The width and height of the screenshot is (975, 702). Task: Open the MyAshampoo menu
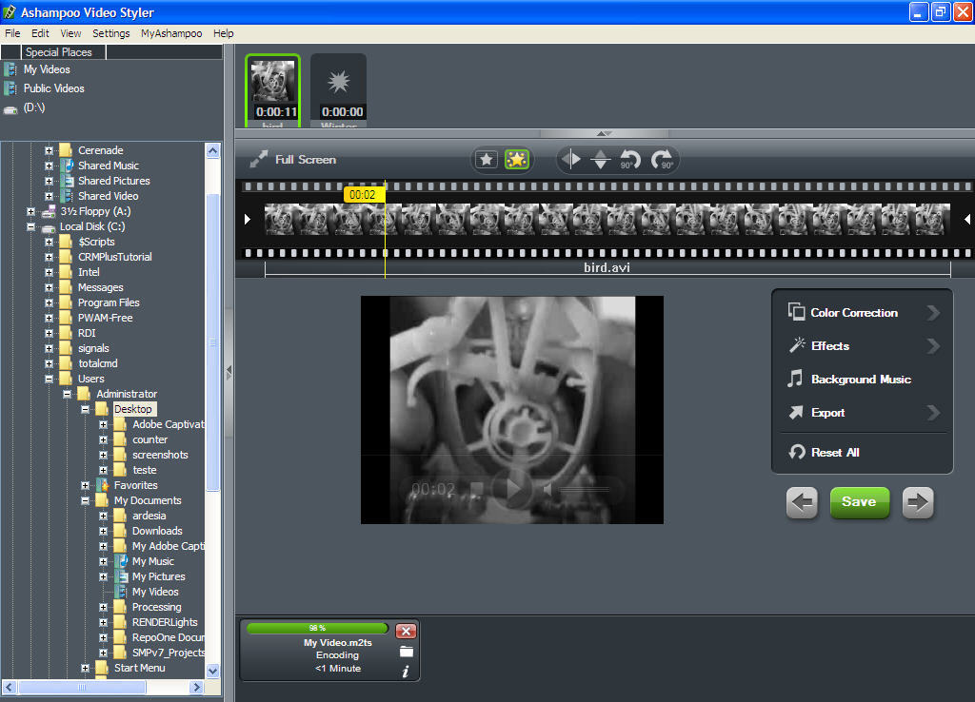pyautogui.click(x=171, y=33)
